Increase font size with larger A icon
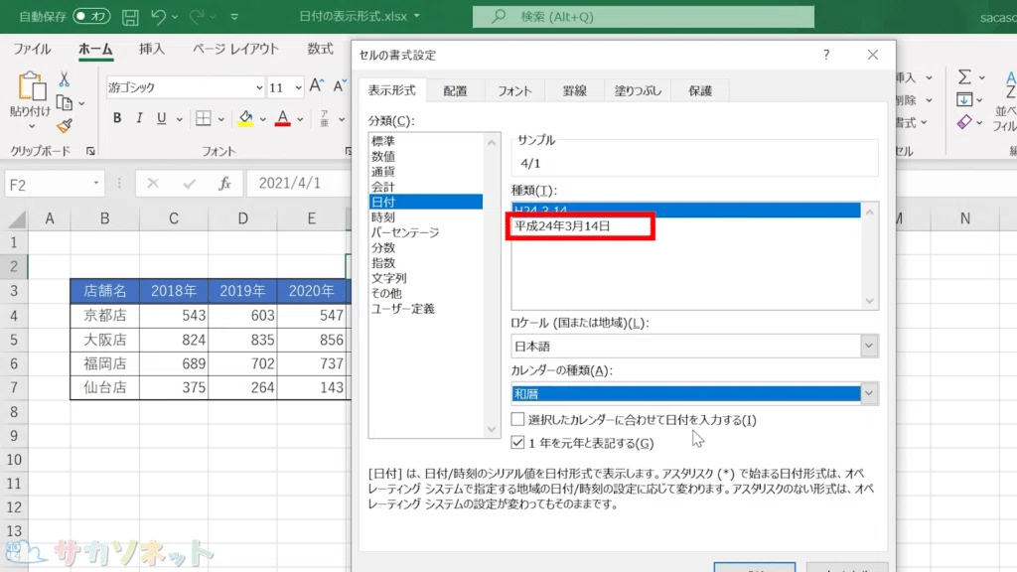This screenshot has height=572, width=1017. (x=317, y=85)
